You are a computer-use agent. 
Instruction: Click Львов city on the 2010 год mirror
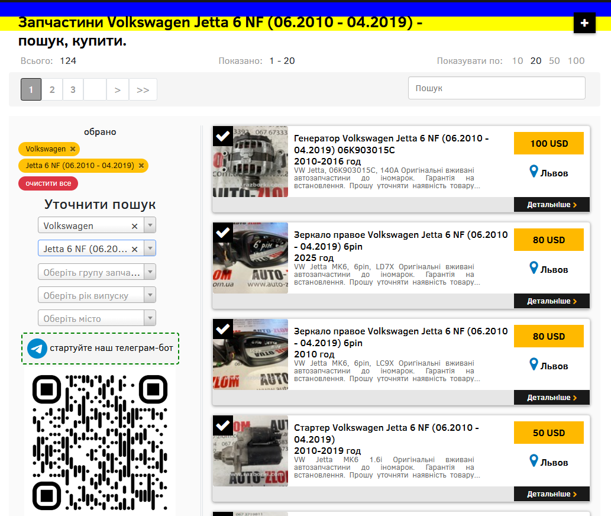(x=554, y=366)
